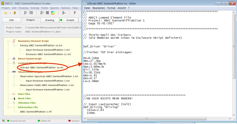The image size is (237, 124).
Task: Open the colored field map icon
Action: (53, 13)
